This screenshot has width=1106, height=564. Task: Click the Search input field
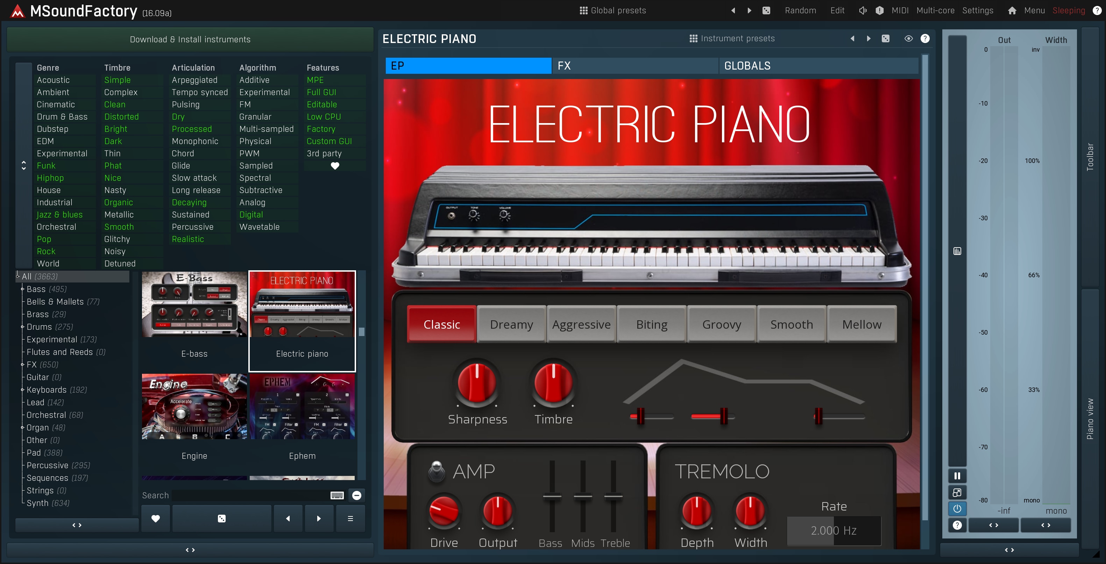251,495
